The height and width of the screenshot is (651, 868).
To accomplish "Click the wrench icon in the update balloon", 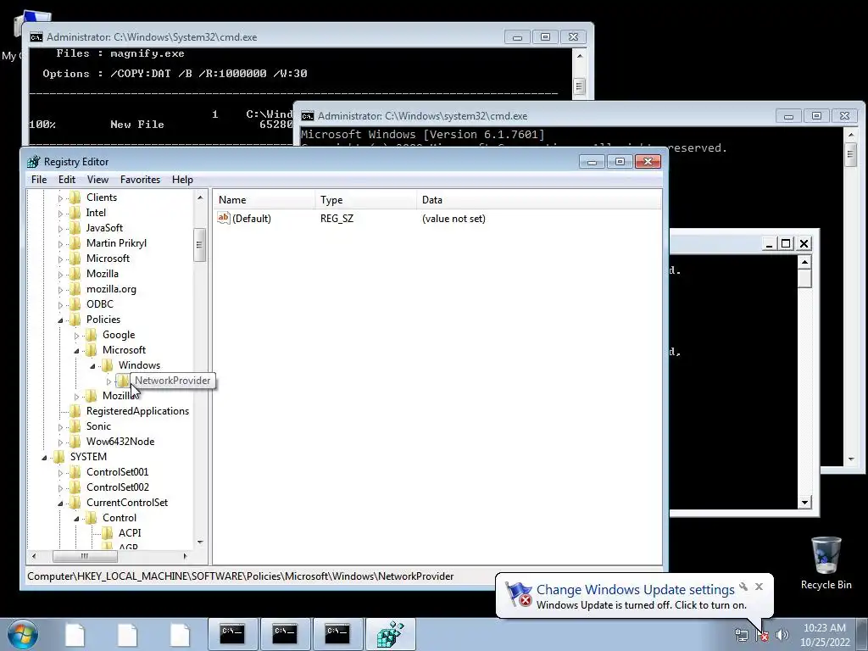I will click(743, 587).
